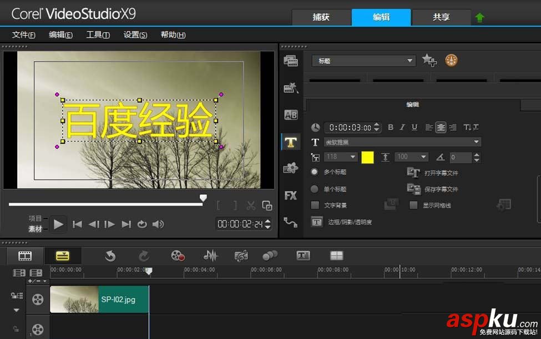Select the 单个标题 radio button

(315, 188)
